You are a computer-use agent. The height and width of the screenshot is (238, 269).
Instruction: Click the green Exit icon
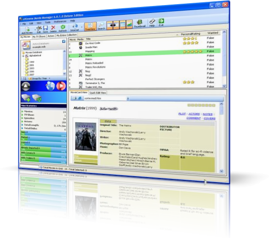pos(161,21)
